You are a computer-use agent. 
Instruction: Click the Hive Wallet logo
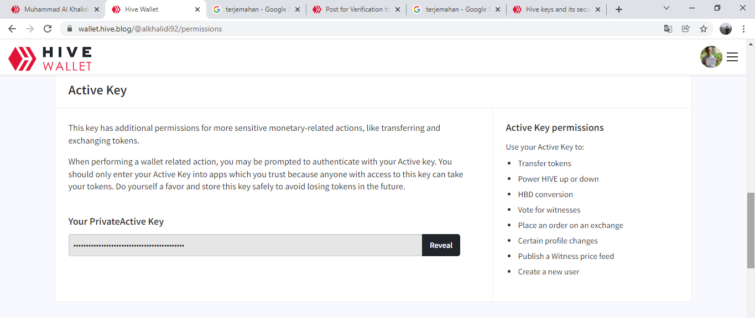click(x=50, y=59)
